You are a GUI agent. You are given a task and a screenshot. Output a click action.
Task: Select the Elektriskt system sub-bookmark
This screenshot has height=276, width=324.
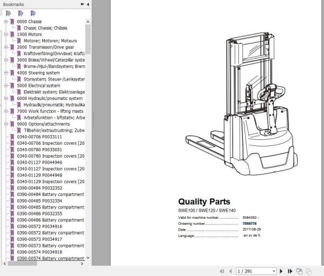[54, 92]
